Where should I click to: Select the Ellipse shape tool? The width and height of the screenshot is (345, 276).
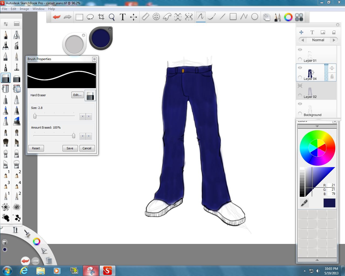pyautogui.click(x=254, y=17)
